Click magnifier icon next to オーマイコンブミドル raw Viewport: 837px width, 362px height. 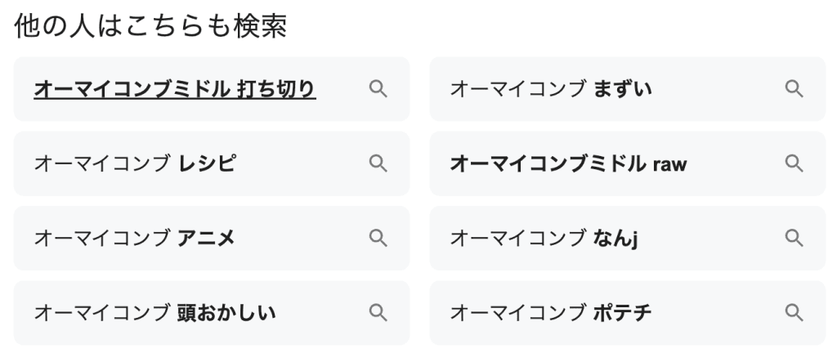click(x=794, y=163)
